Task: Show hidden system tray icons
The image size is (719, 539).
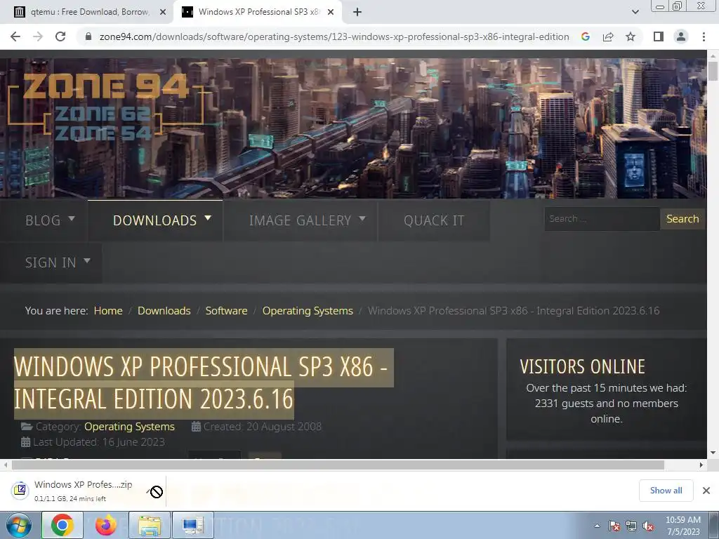Action: [597, 526]
